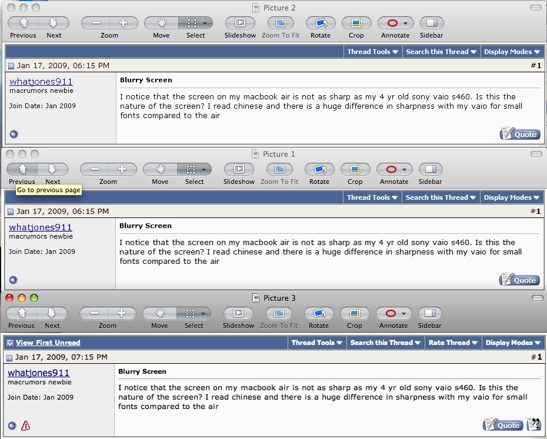
Task: Choose Select tool in Picture 2 window
Action: click(192, 23)
